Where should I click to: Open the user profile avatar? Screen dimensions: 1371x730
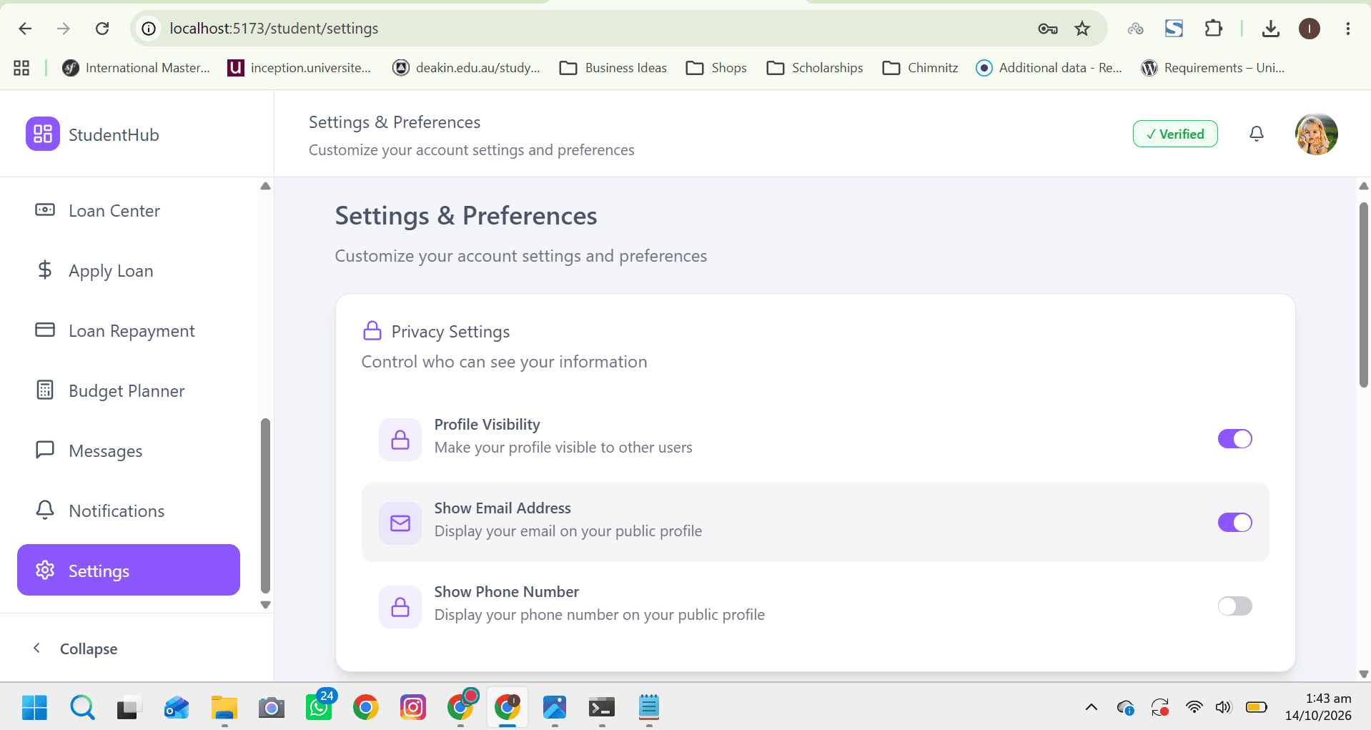tap(1316, 134)
